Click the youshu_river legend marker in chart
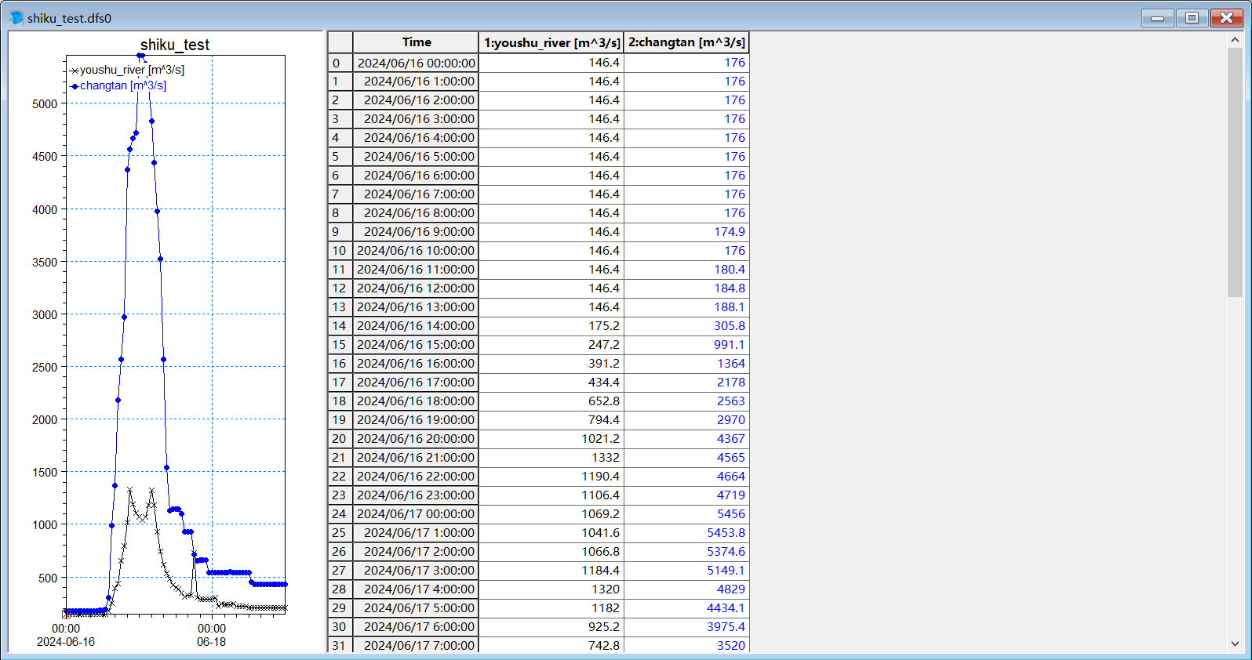Viewport: 1252px width, 660px height. [x=75, y=71]
